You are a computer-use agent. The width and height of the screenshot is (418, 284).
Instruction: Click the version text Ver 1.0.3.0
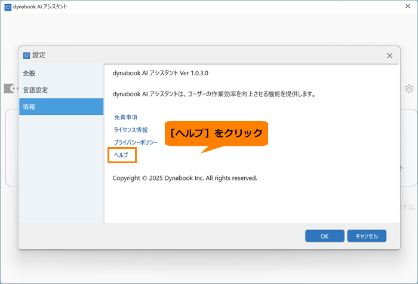pos(194,73)
